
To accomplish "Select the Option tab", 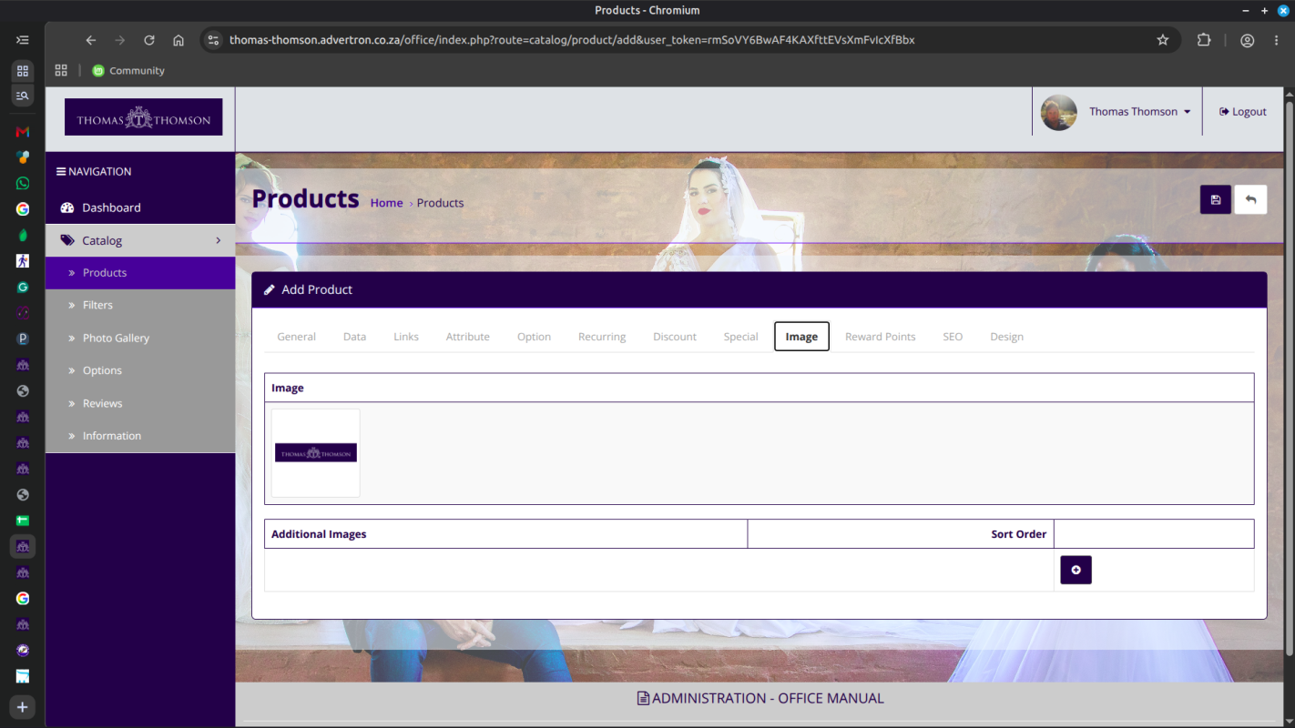I will [x=534, y=337].
